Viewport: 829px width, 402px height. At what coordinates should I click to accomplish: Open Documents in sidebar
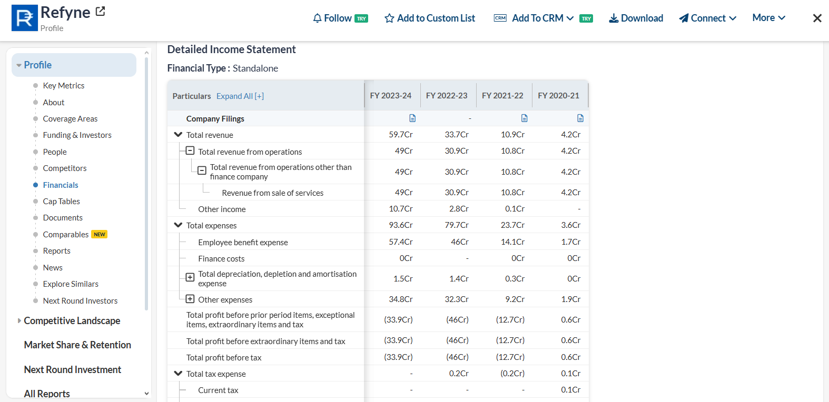click(63, 218)
